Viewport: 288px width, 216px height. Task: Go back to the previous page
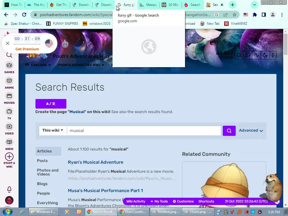6,15
